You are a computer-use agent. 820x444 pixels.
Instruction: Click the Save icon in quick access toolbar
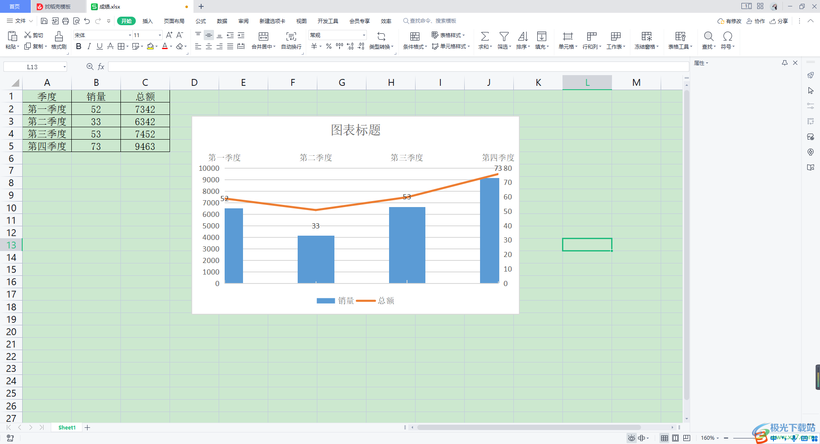point(44,21)
